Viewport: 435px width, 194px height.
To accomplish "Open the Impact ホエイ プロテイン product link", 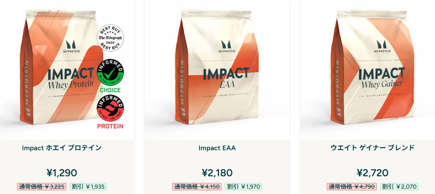I will point(62,148).
